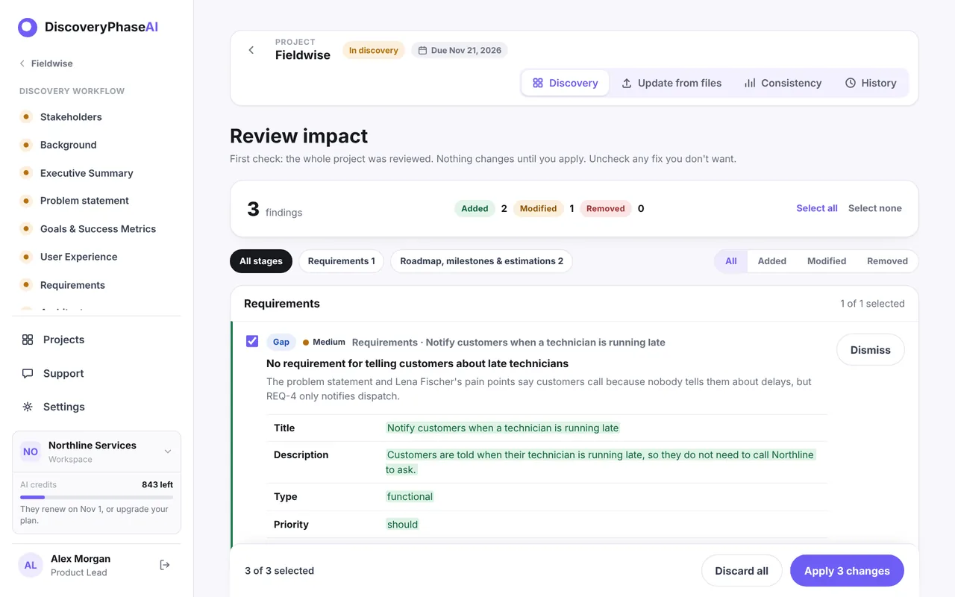Switch to Update from files tab
The height and width of the screenshot is (597, 955).
click(x=671, y=83)
